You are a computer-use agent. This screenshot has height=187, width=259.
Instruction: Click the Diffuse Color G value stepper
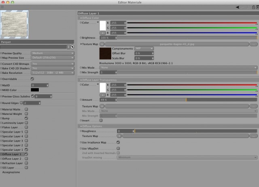click(x=125, y=28)
